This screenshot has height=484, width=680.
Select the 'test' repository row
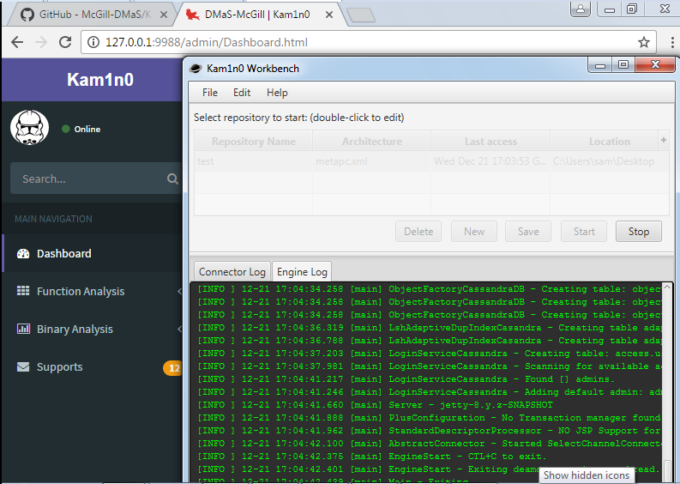click(x=431, y=161)
